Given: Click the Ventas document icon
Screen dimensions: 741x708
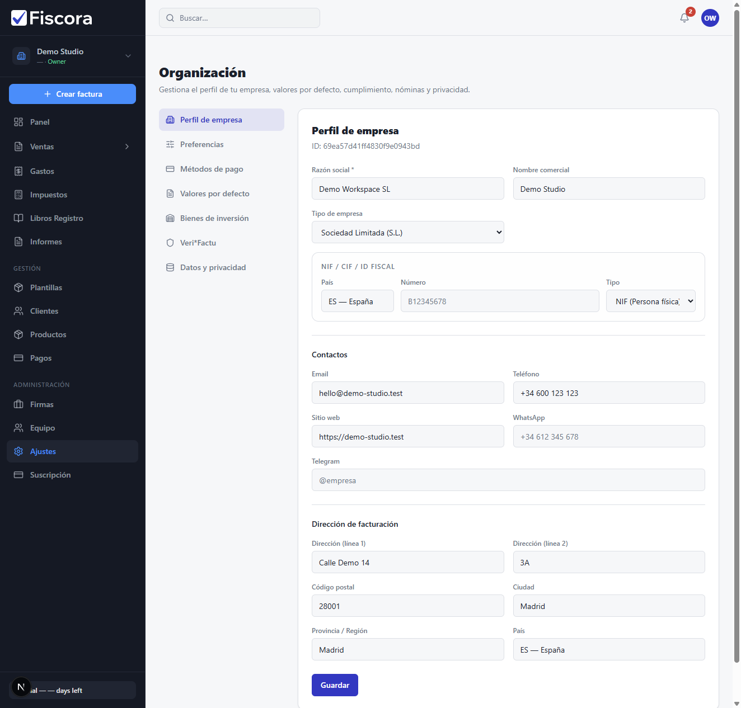Looking at the screenshot, I should coord(18,147).
